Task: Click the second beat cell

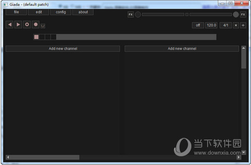Action: (42, 37)
